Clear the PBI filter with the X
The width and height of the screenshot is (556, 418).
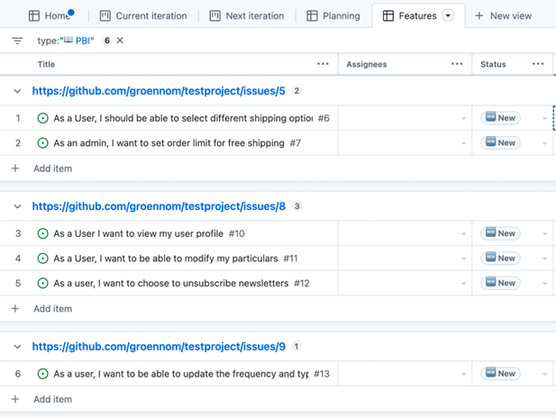[120, 41]
